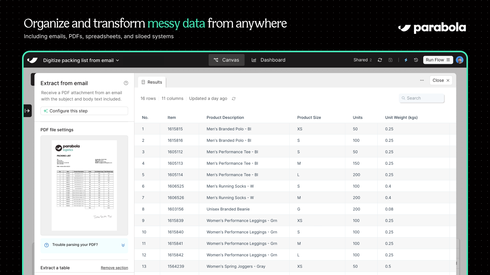Click the Extract a table heading

point(55,268)
